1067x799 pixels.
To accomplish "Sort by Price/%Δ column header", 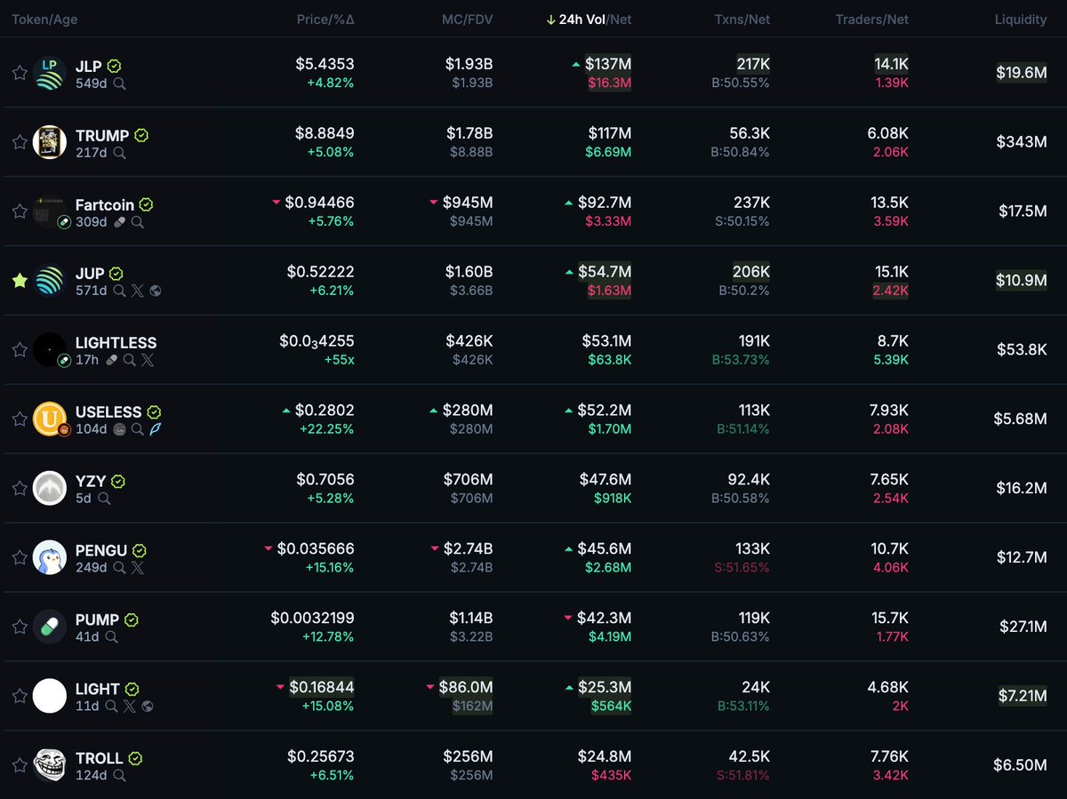I will coord(325,20).
